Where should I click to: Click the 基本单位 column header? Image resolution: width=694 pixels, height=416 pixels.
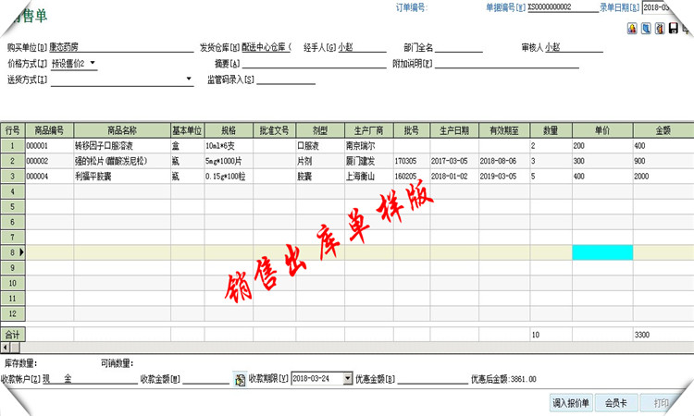187,130
